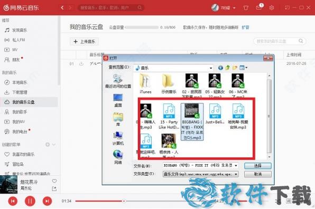Open 冒泡虫 playlist in sidebar
Viewport: 315px width, 209px height.
14,164
